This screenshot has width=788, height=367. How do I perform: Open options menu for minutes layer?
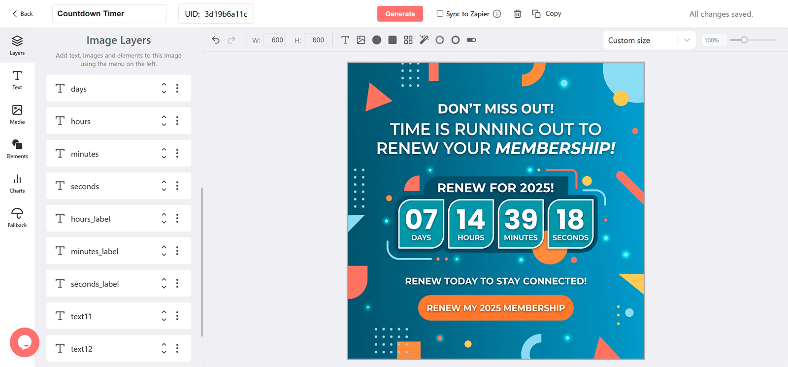(177, 153)
